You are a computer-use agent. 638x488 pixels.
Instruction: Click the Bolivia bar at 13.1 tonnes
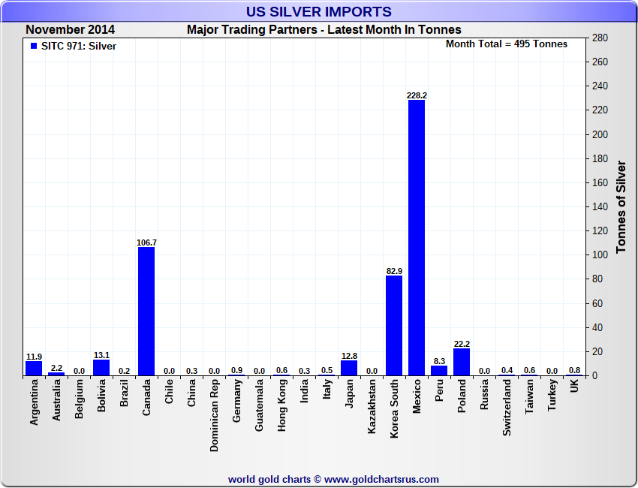pyautogui.click(x=101, y=367)
